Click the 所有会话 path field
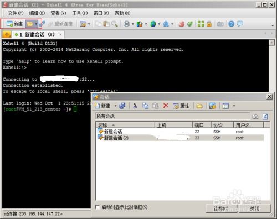Screen dimensions: 277x219 (x=172, y=116)
